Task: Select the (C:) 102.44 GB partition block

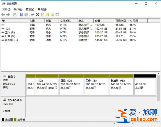Action: coord(47,85)
